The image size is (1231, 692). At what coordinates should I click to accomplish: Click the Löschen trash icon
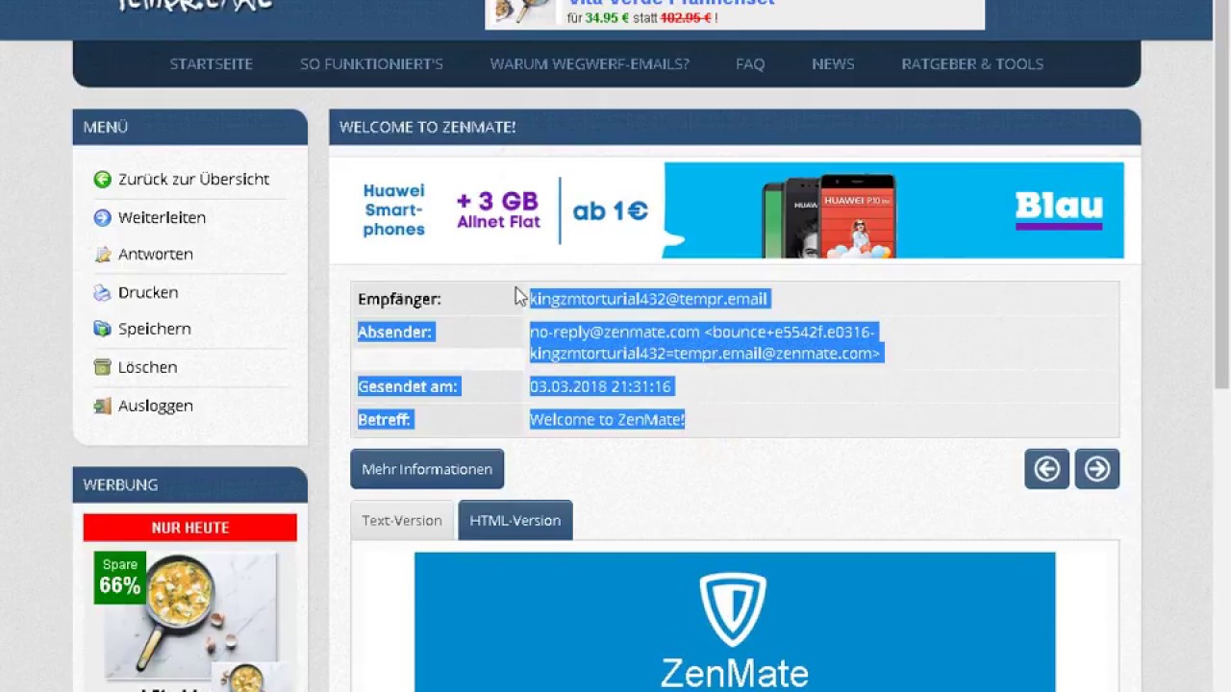[102, 367]
